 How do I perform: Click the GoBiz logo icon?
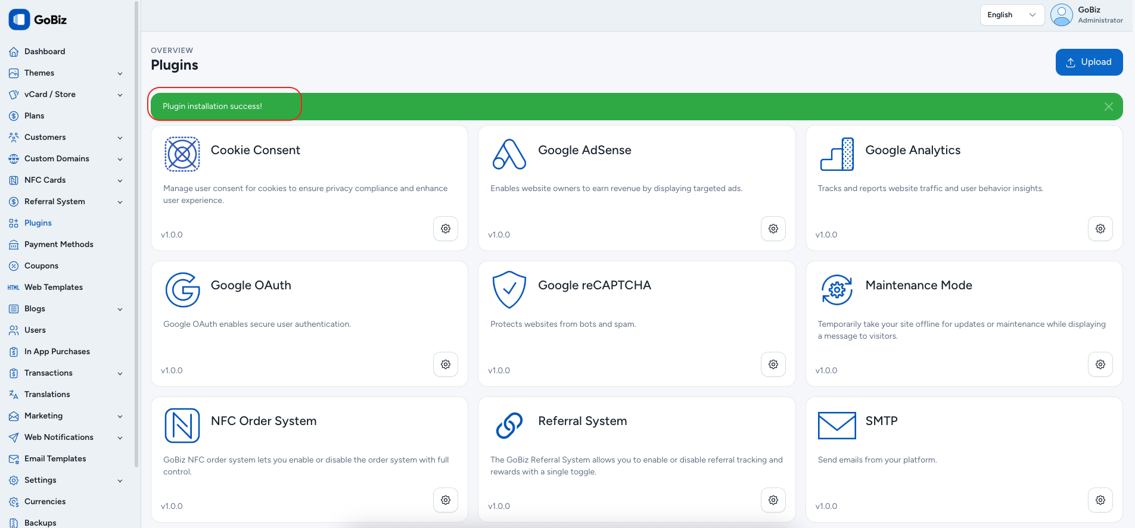coord(19,20)
